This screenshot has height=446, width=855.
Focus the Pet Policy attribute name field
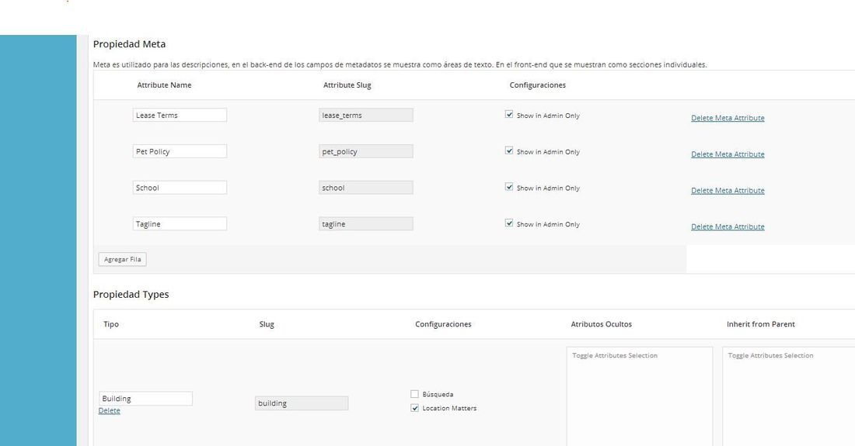180,151
